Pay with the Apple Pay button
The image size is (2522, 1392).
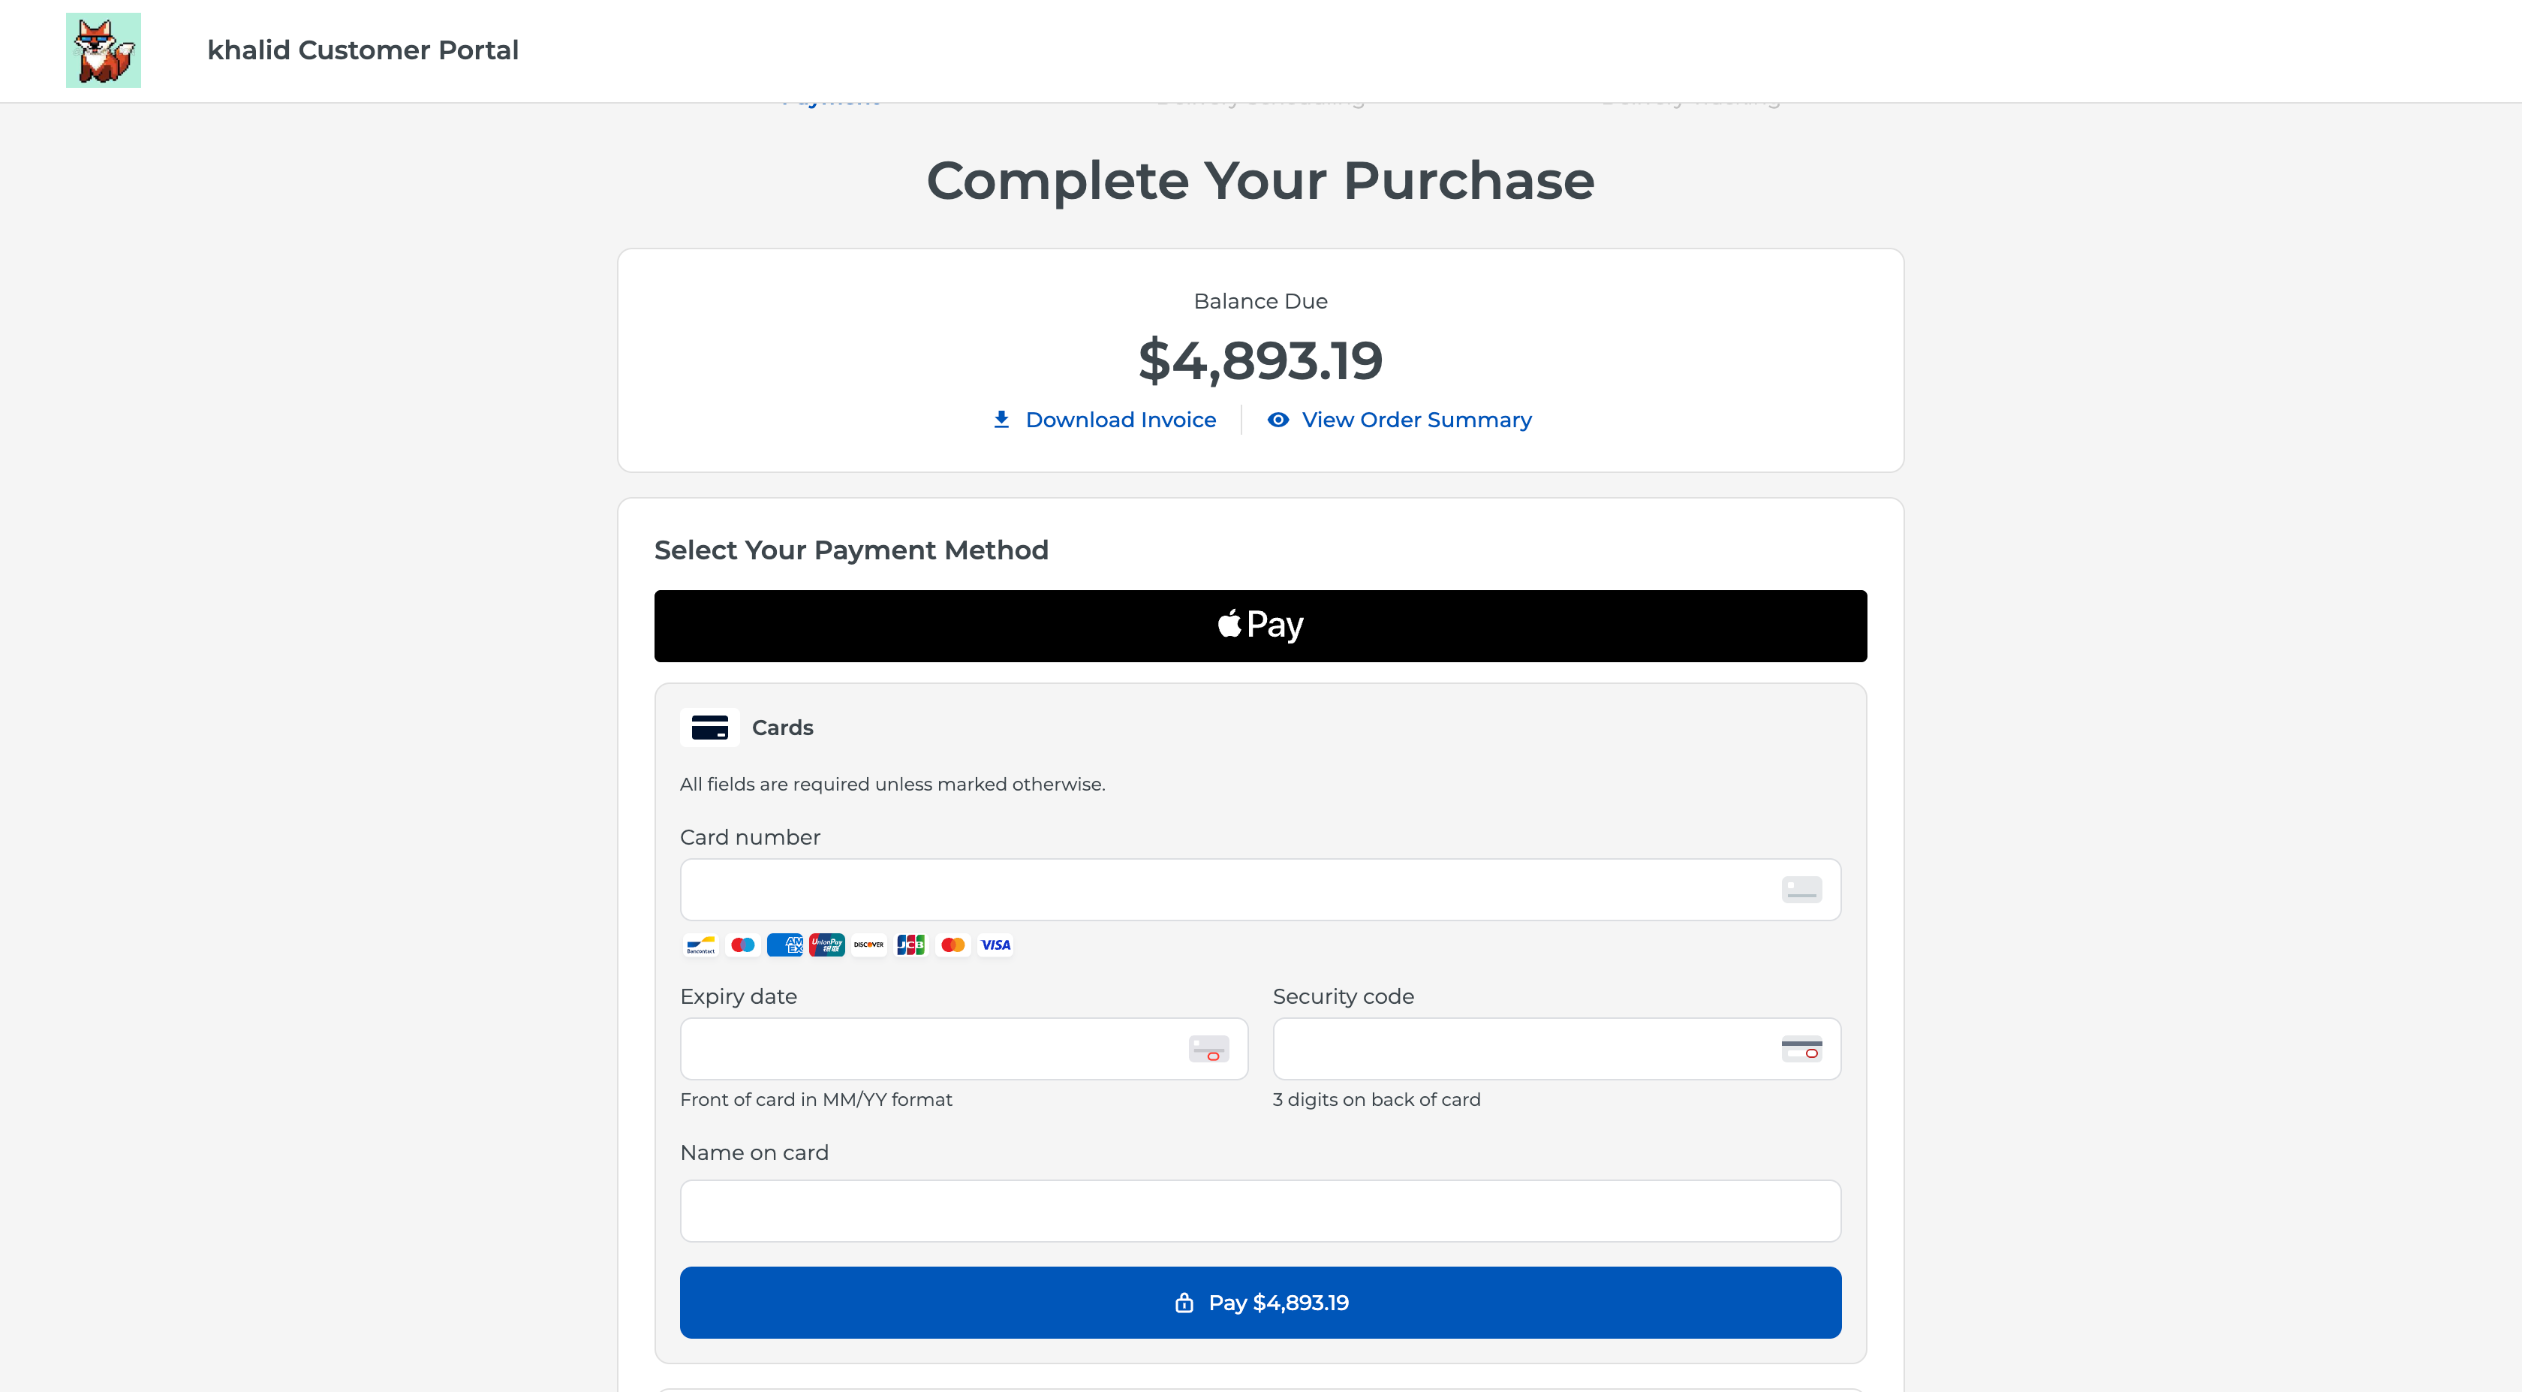(1260, 626)
